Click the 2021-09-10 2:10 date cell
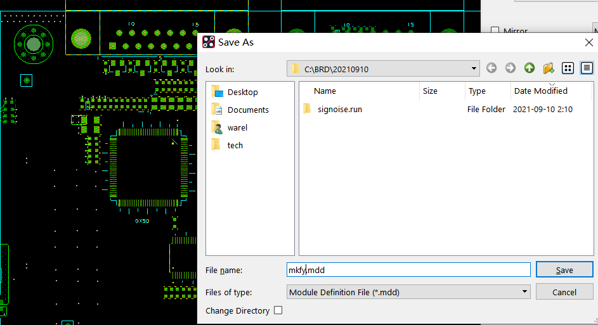 click(x=543, y=110)
